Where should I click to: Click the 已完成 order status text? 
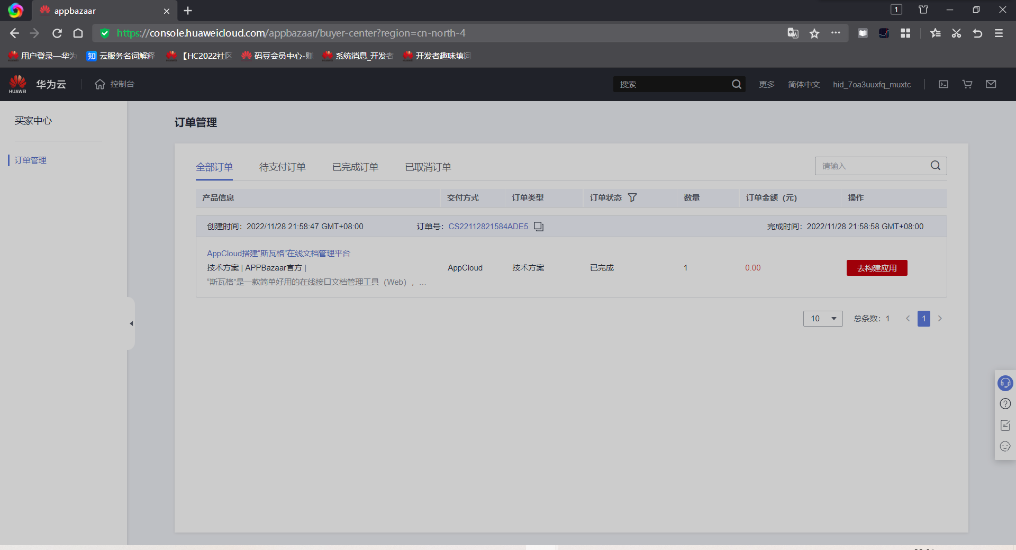coord(602,268)
